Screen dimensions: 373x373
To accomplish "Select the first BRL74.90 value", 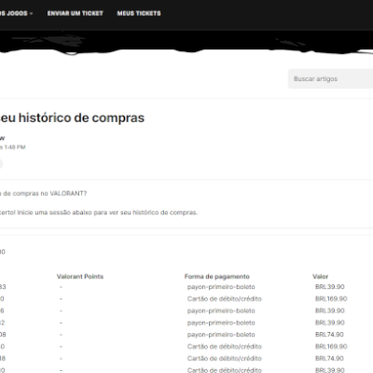I will [x=329, y=335].
